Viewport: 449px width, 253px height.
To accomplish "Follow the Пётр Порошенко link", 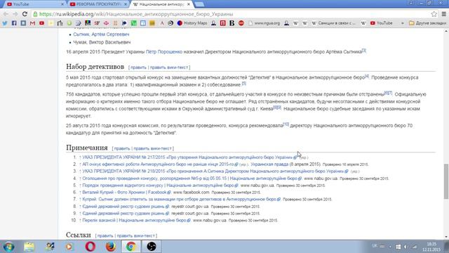I will [164, 52].
